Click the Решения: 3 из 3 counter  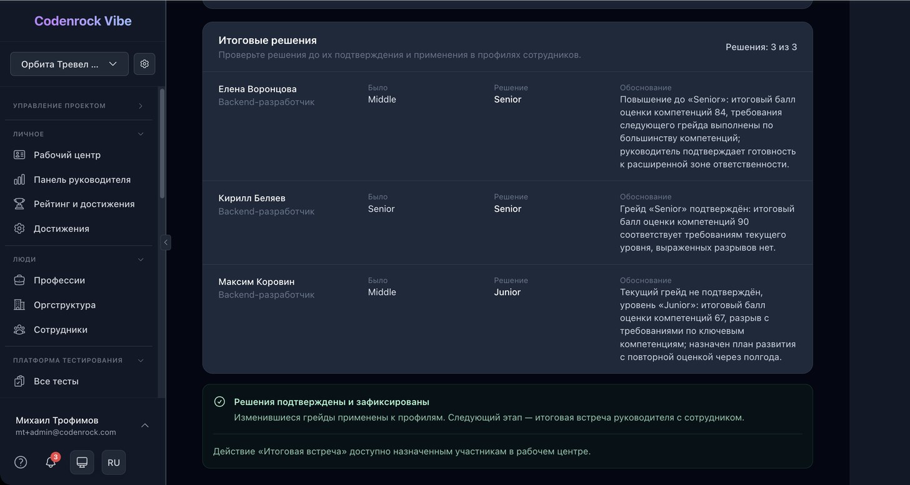pos(761,47)
